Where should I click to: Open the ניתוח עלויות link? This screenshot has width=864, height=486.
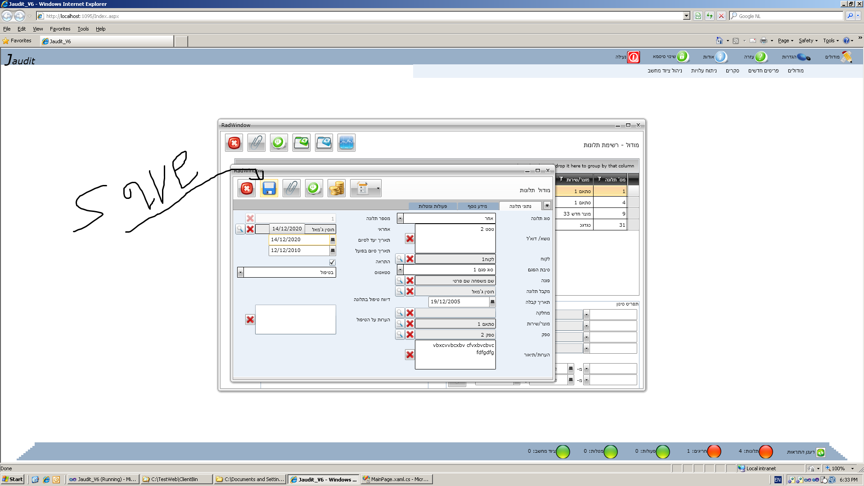[704, 71]
